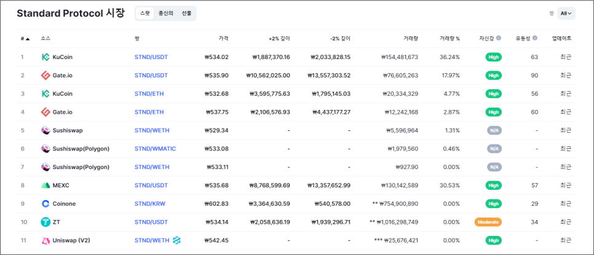
Task: Click info icon beside 유동성 header
Action: coord(535,38)
